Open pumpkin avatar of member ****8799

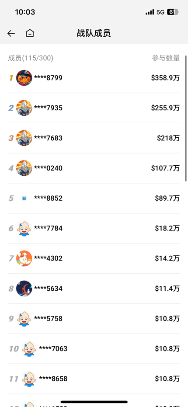click(24, 78)
